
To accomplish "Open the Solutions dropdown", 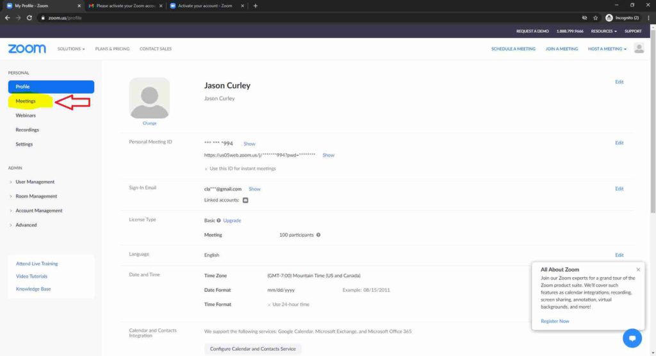I will 71,49.
